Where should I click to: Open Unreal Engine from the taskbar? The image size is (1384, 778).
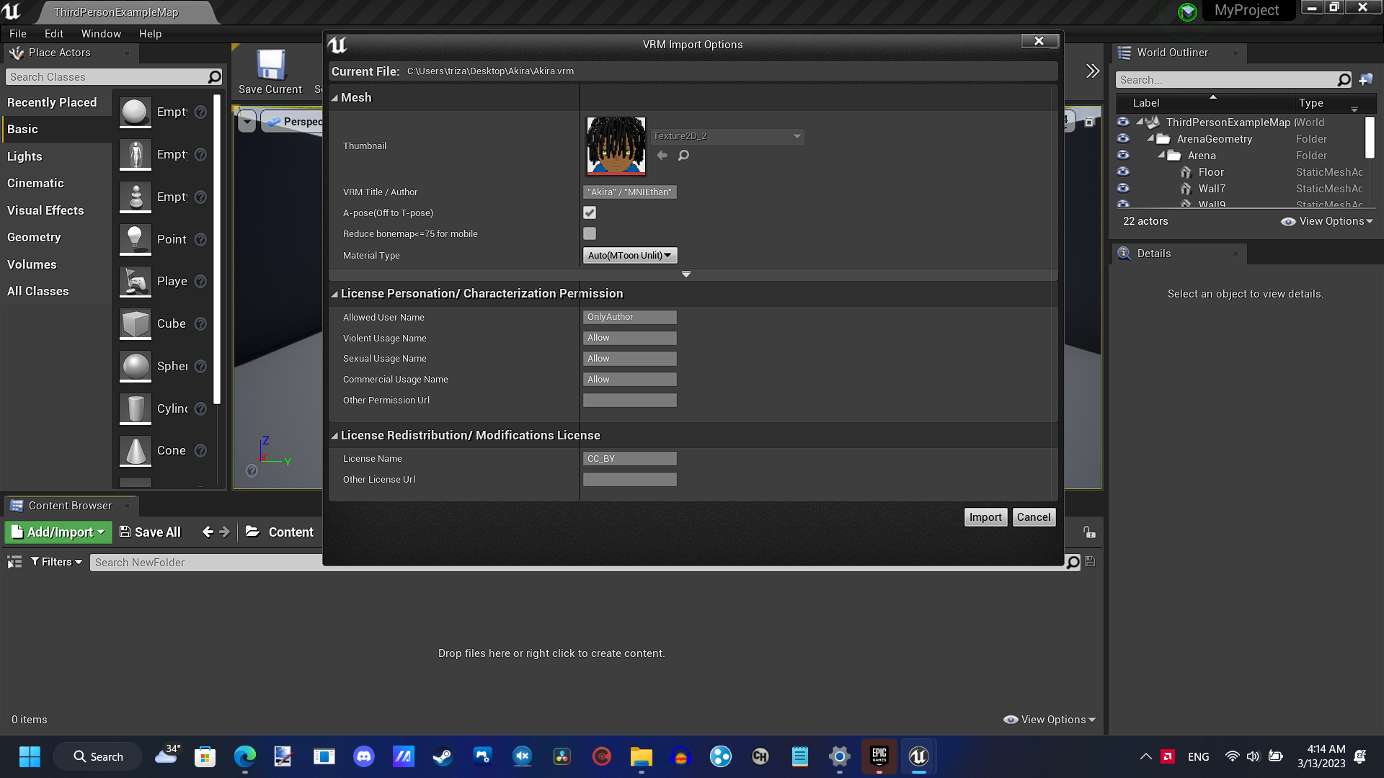point(918,756)
